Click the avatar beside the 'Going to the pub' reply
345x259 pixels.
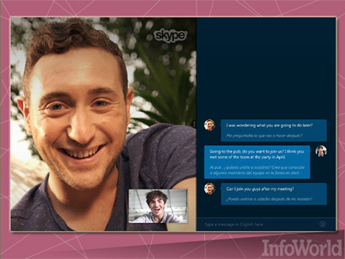[321, 151]
